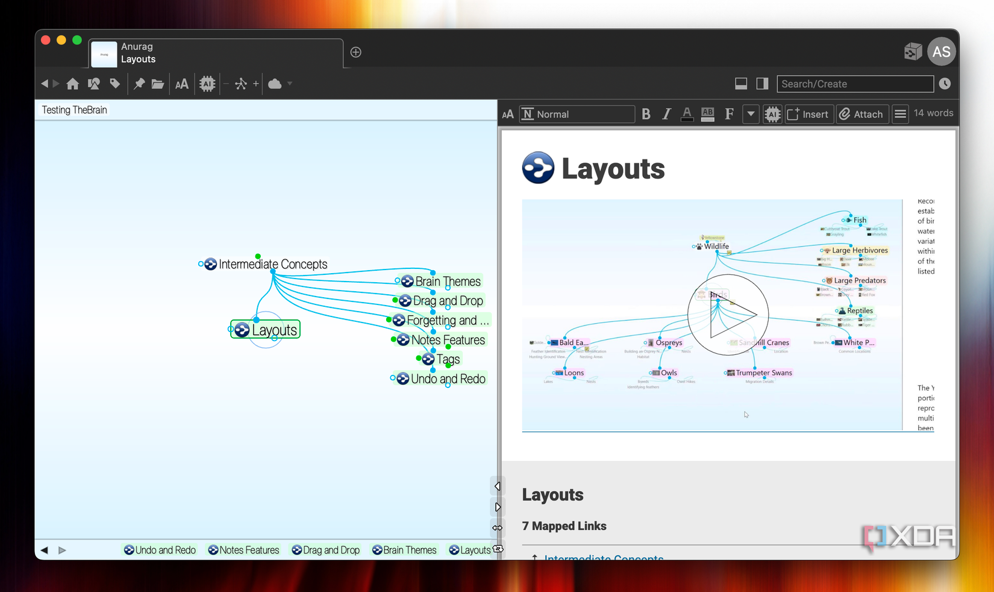Toggle bold formatting in notes

click(646, 114)
